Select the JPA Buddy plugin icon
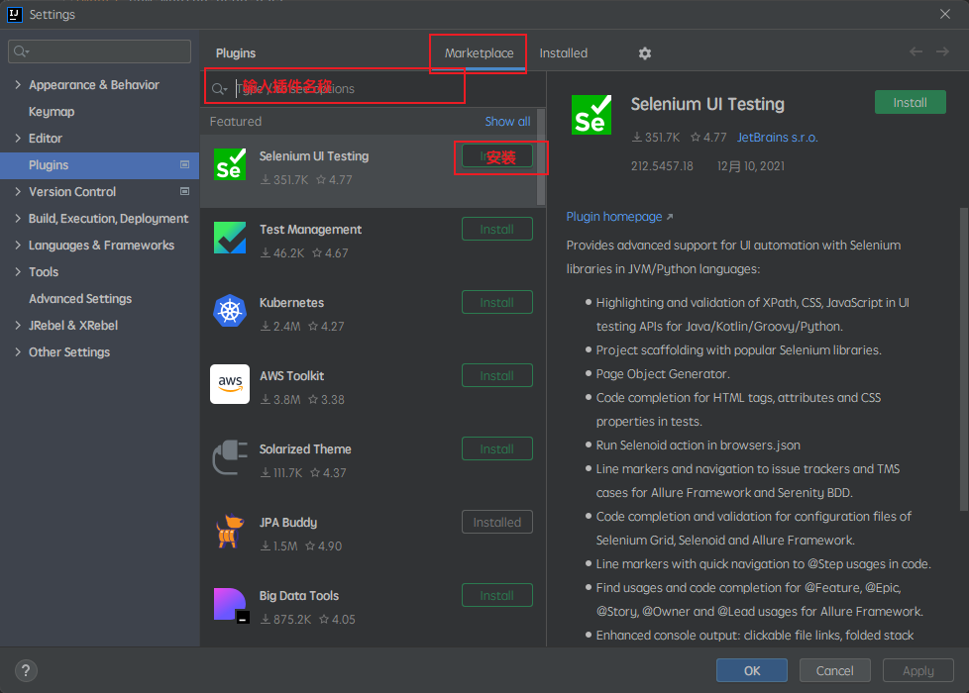This screenshot has height=693, width=969. click(229, 531)
